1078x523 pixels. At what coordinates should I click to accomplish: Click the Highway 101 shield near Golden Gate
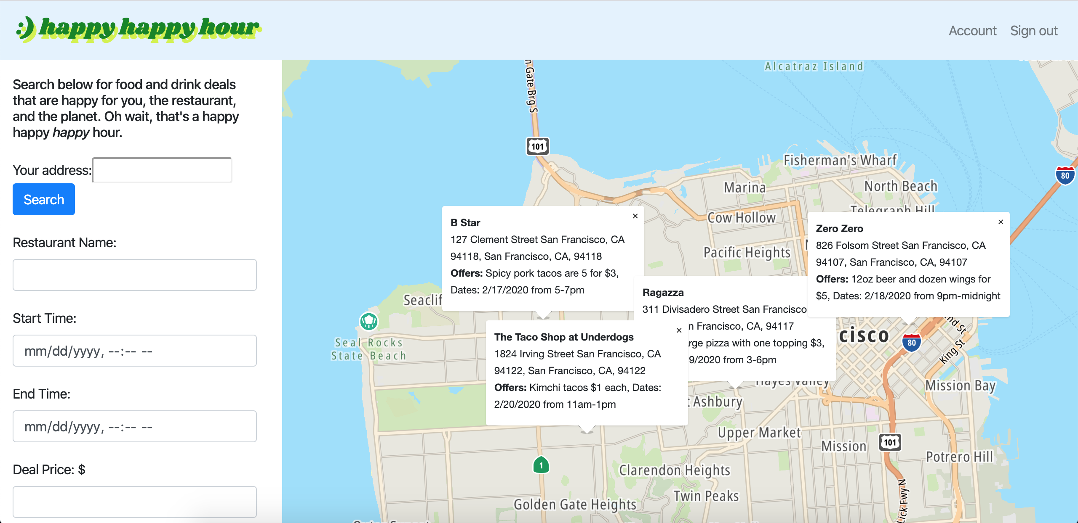[x=537, y=146]
